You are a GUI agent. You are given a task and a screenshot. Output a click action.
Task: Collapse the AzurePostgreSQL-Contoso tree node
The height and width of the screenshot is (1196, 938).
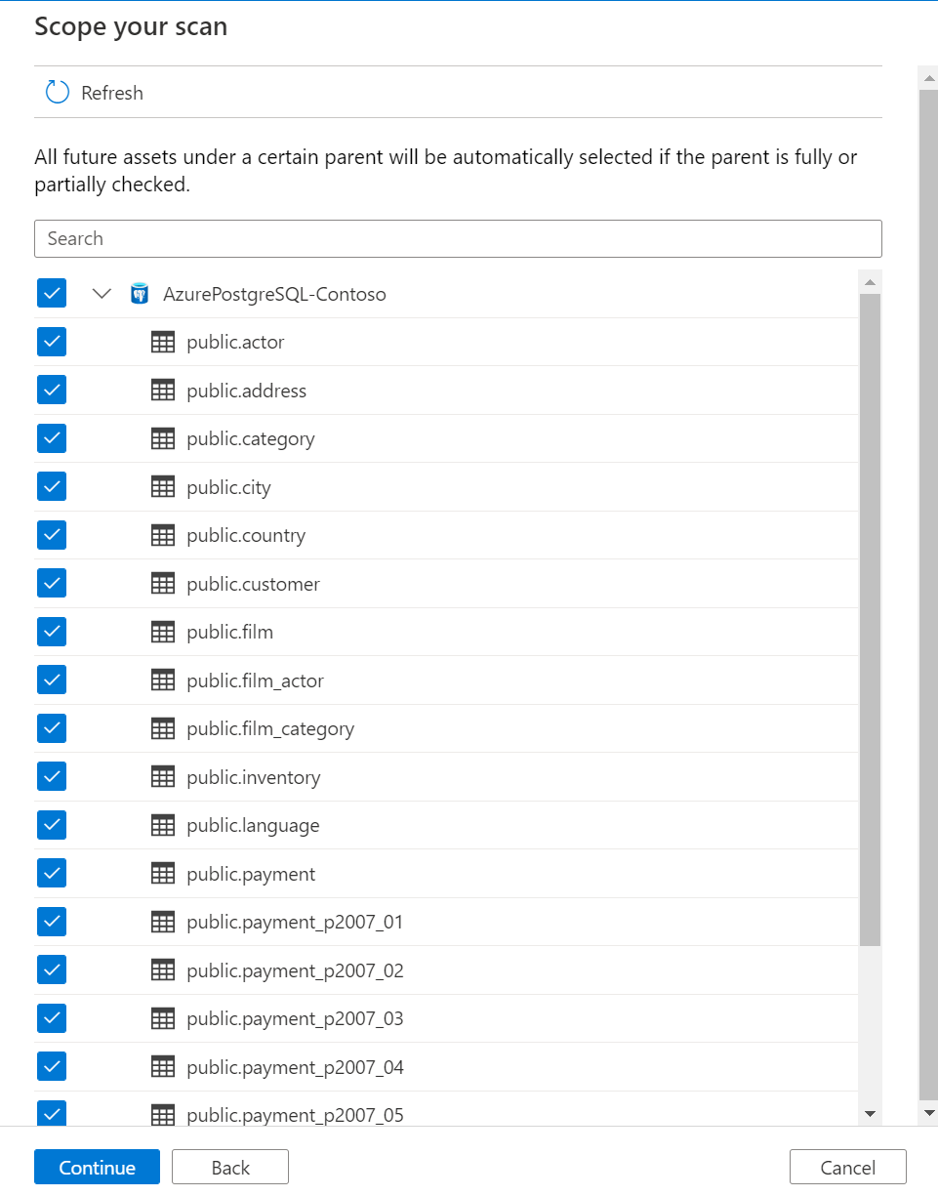click(102, 294)
